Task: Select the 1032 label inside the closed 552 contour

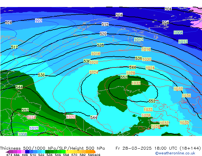Action: pyautogui.click(x=136, y=83)
